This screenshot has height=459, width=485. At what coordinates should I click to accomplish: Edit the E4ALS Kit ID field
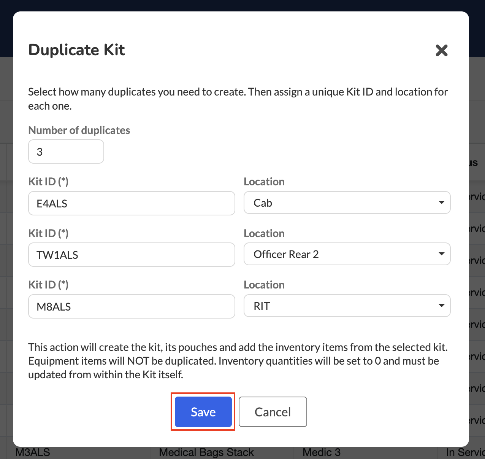point(132,203)
